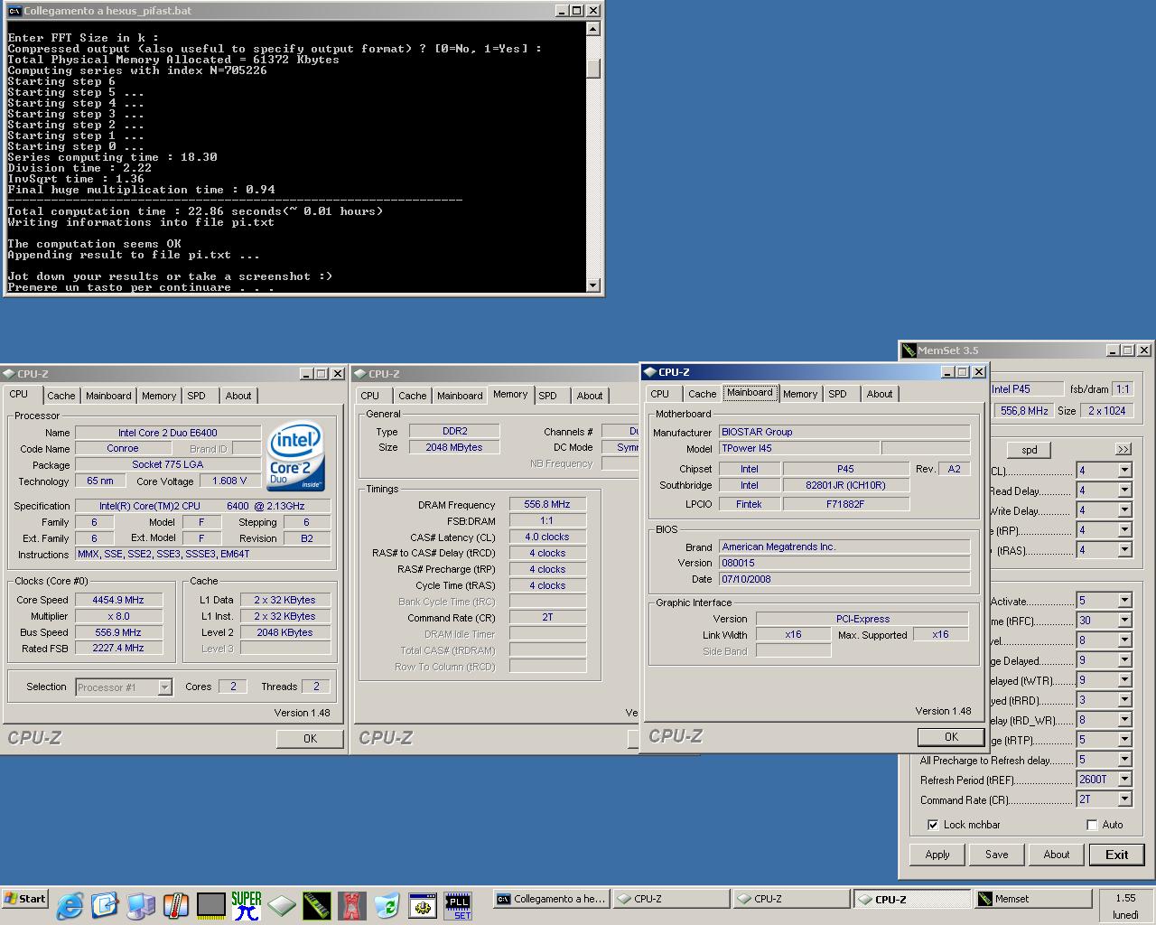Launch MemSet RAM stick quick-launch icon
This screenshot has height=925, width=1156.
click(x=316, y=904)
